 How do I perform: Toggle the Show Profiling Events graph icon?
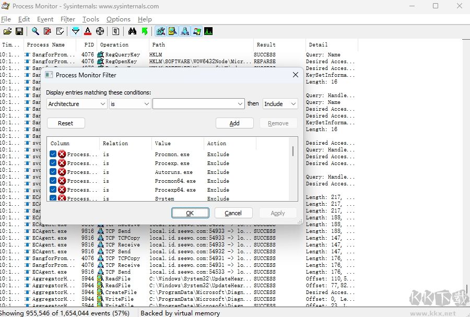click(x=208, y=31)
